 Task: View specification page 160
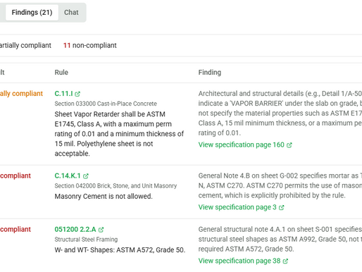coord(242,144)
